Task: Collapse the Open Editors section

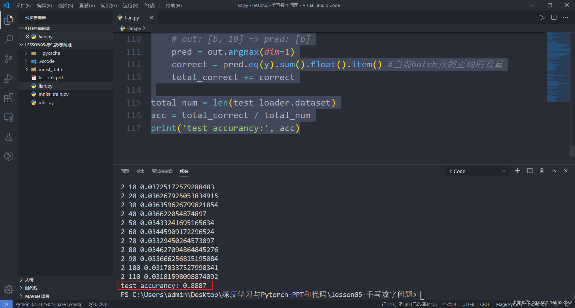Action: coord(21,28)
